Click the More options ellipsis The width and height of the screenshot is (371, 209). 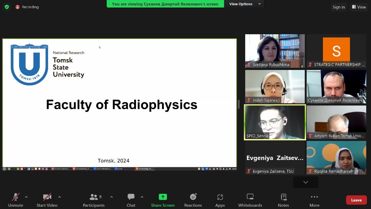[314, 200]
